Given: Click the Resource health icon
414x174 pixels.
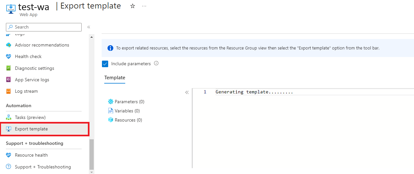Looking at the screenshot, I should pos(9,155).
